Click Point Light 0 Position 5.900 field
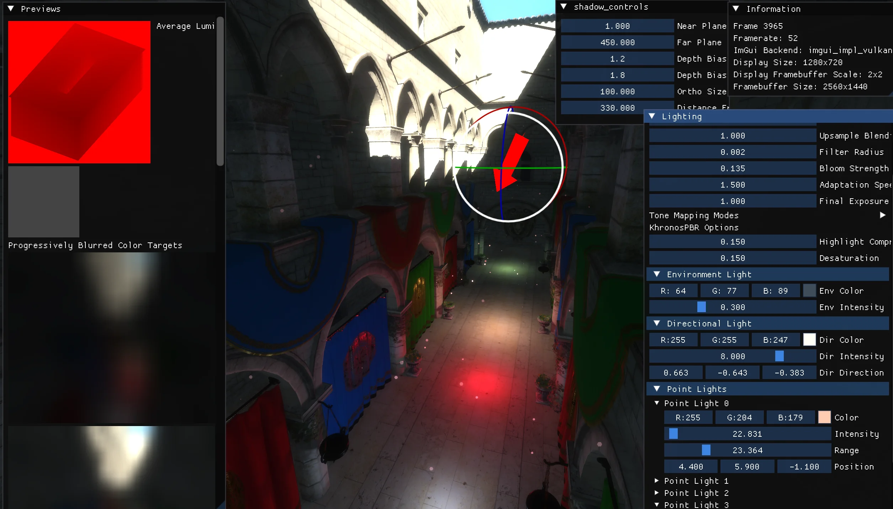Viewport: 893px width, 509px height. pos(747,466)
